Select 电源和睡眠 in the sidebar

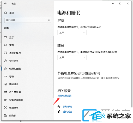pos(15,69)
